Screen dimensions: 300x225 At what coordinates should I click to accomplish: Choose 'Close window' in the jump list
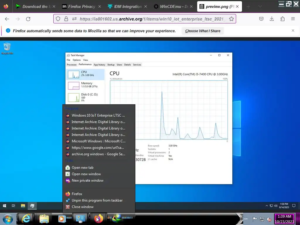click(x=99, y=207)
